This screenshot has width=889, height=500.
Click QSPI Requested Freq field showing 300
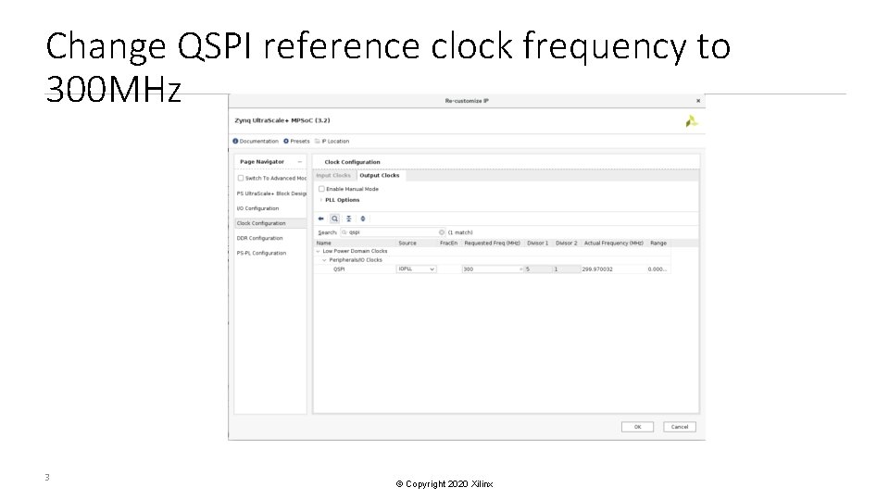[x=492, y=269]
